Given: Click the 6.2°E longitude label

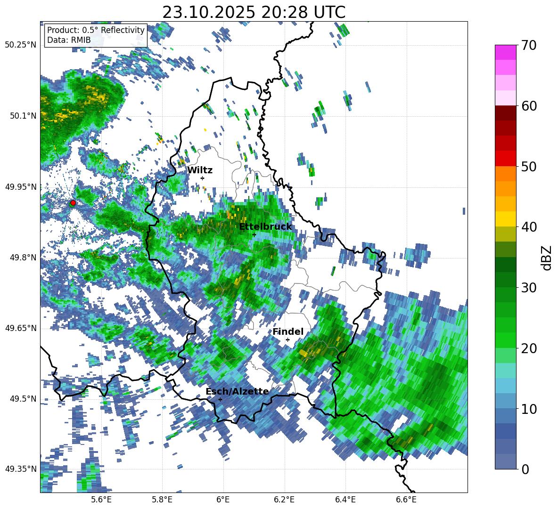Looking at the screenshot, I should [284, 500].
